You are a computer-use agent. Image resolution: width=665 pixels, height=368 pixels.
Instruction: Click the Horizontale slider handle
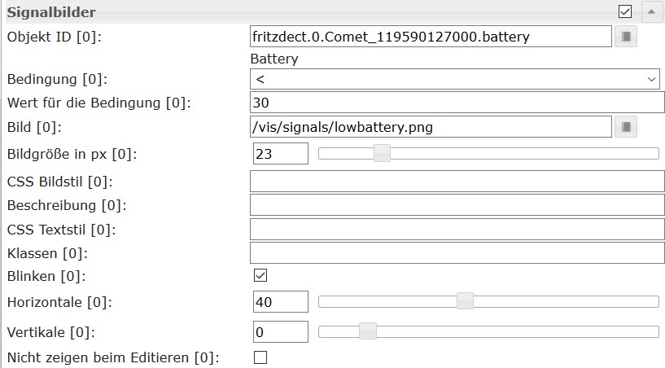(465, 301)
